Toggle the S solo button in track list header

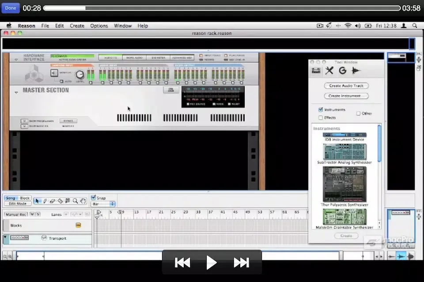tap(38, 214)
